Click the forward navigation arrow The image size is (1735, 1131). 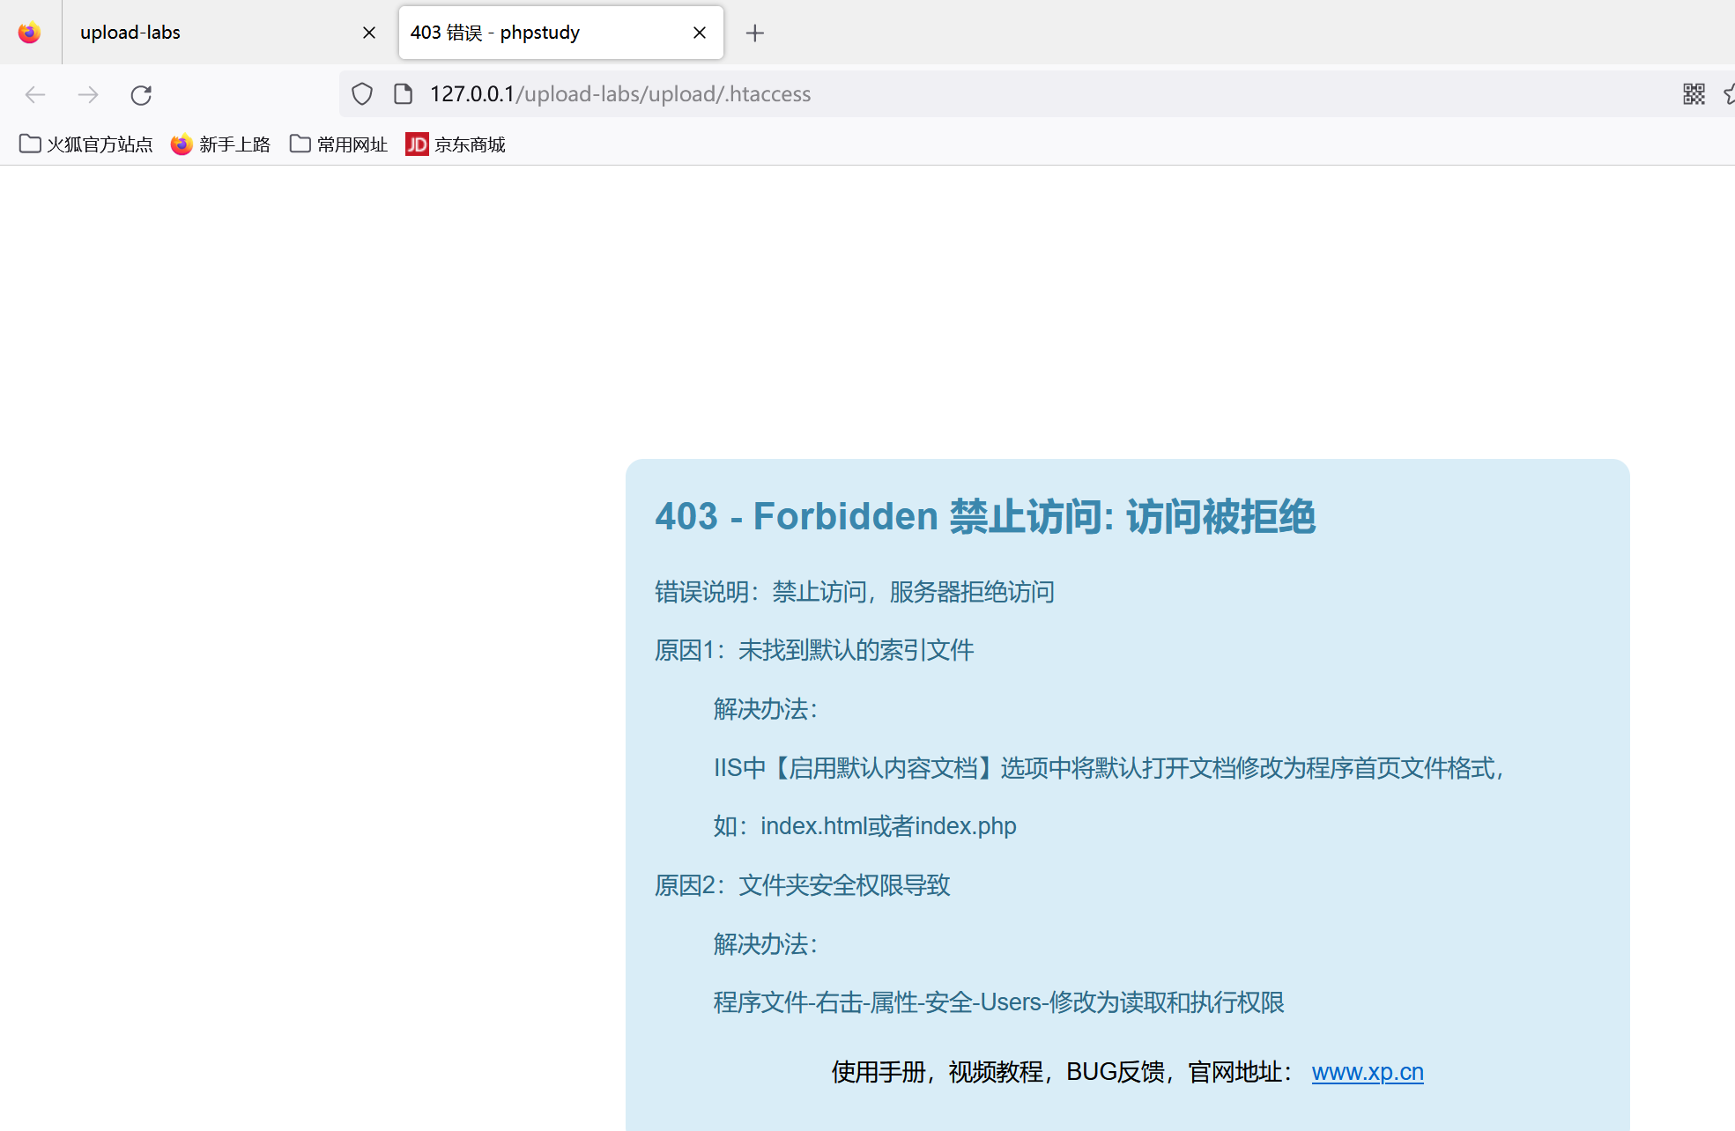coord(88,94)
